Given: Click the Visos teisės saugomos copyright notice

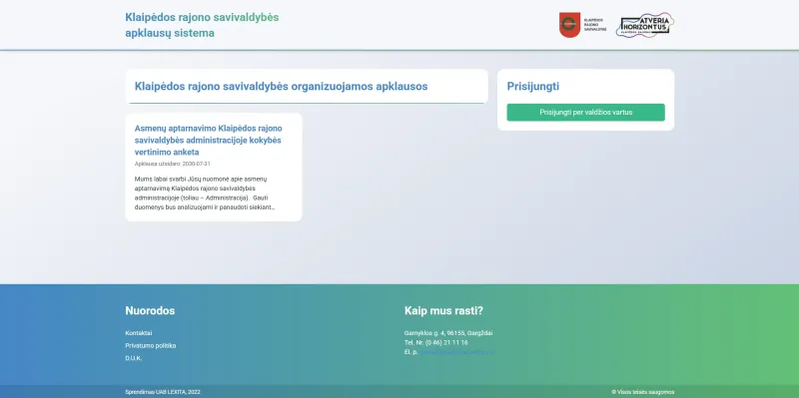Looking at the screenshot, I should 643,392.
